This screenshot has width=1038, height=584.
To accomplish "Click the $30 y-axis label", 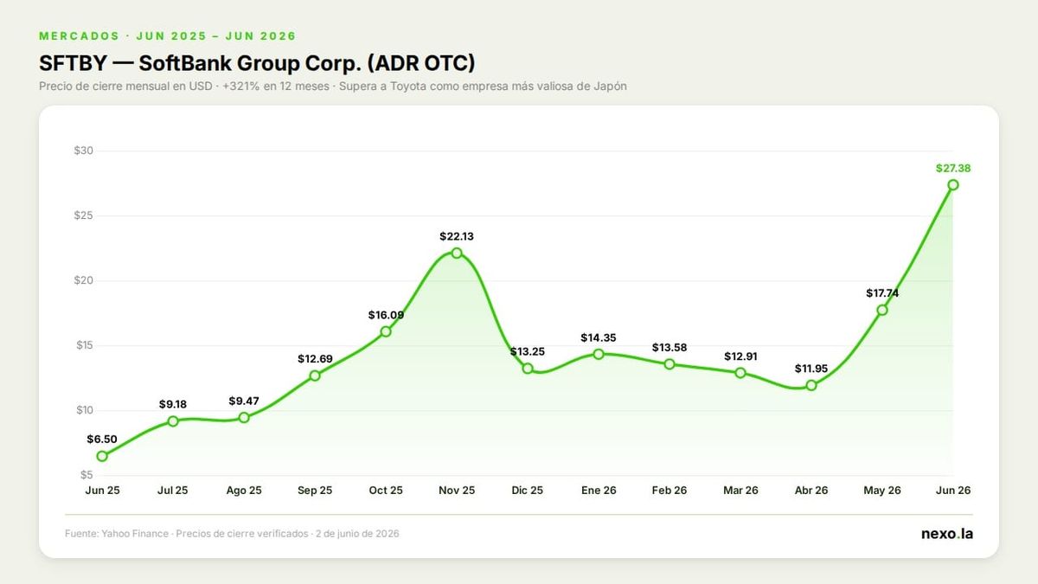I will [x=84, y=151].
